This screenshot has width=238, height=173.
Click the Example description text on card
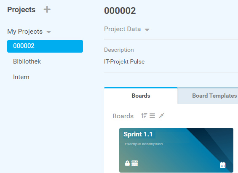pos(144,144)
